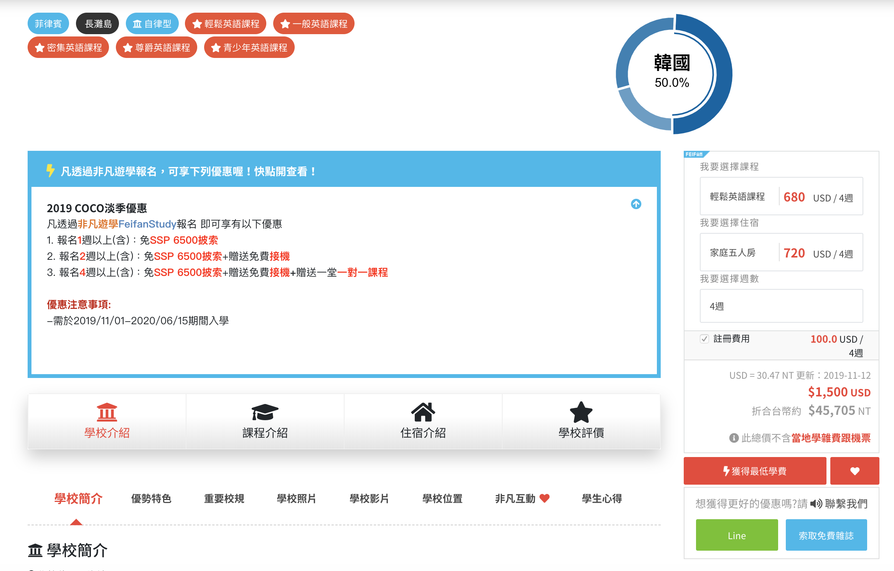Click the info icon beside 此總價不含
894x571 pixels.
click(734, 438)
